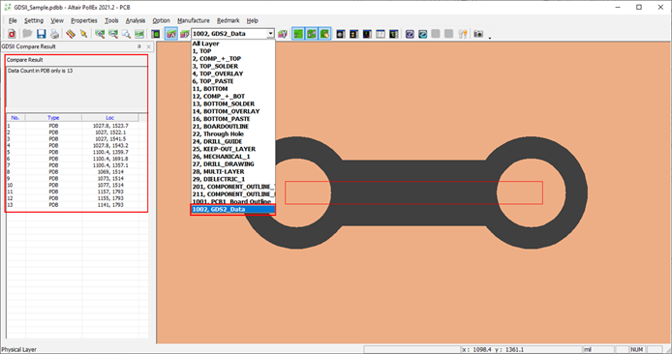The image size is (672, 354).
Task: Click the fit-to-screen view icon
Action: [x=139, y=34]
